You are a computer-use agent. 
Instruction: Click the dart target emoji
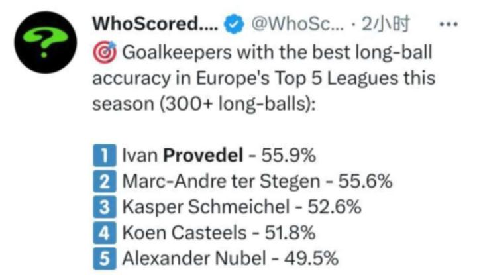coord(105,52)
